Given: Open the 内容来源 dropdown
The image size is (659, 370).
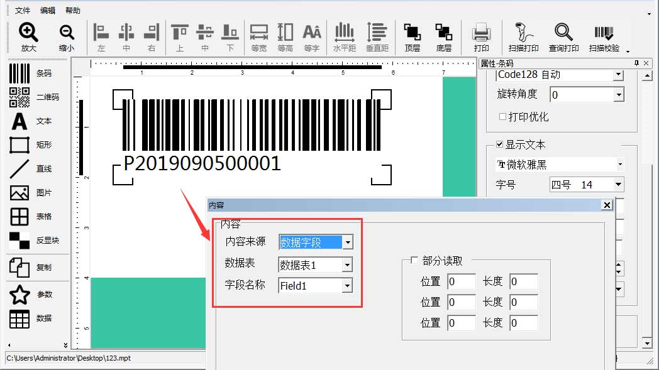Looking at the screenshot, I should tap(348, 242).
